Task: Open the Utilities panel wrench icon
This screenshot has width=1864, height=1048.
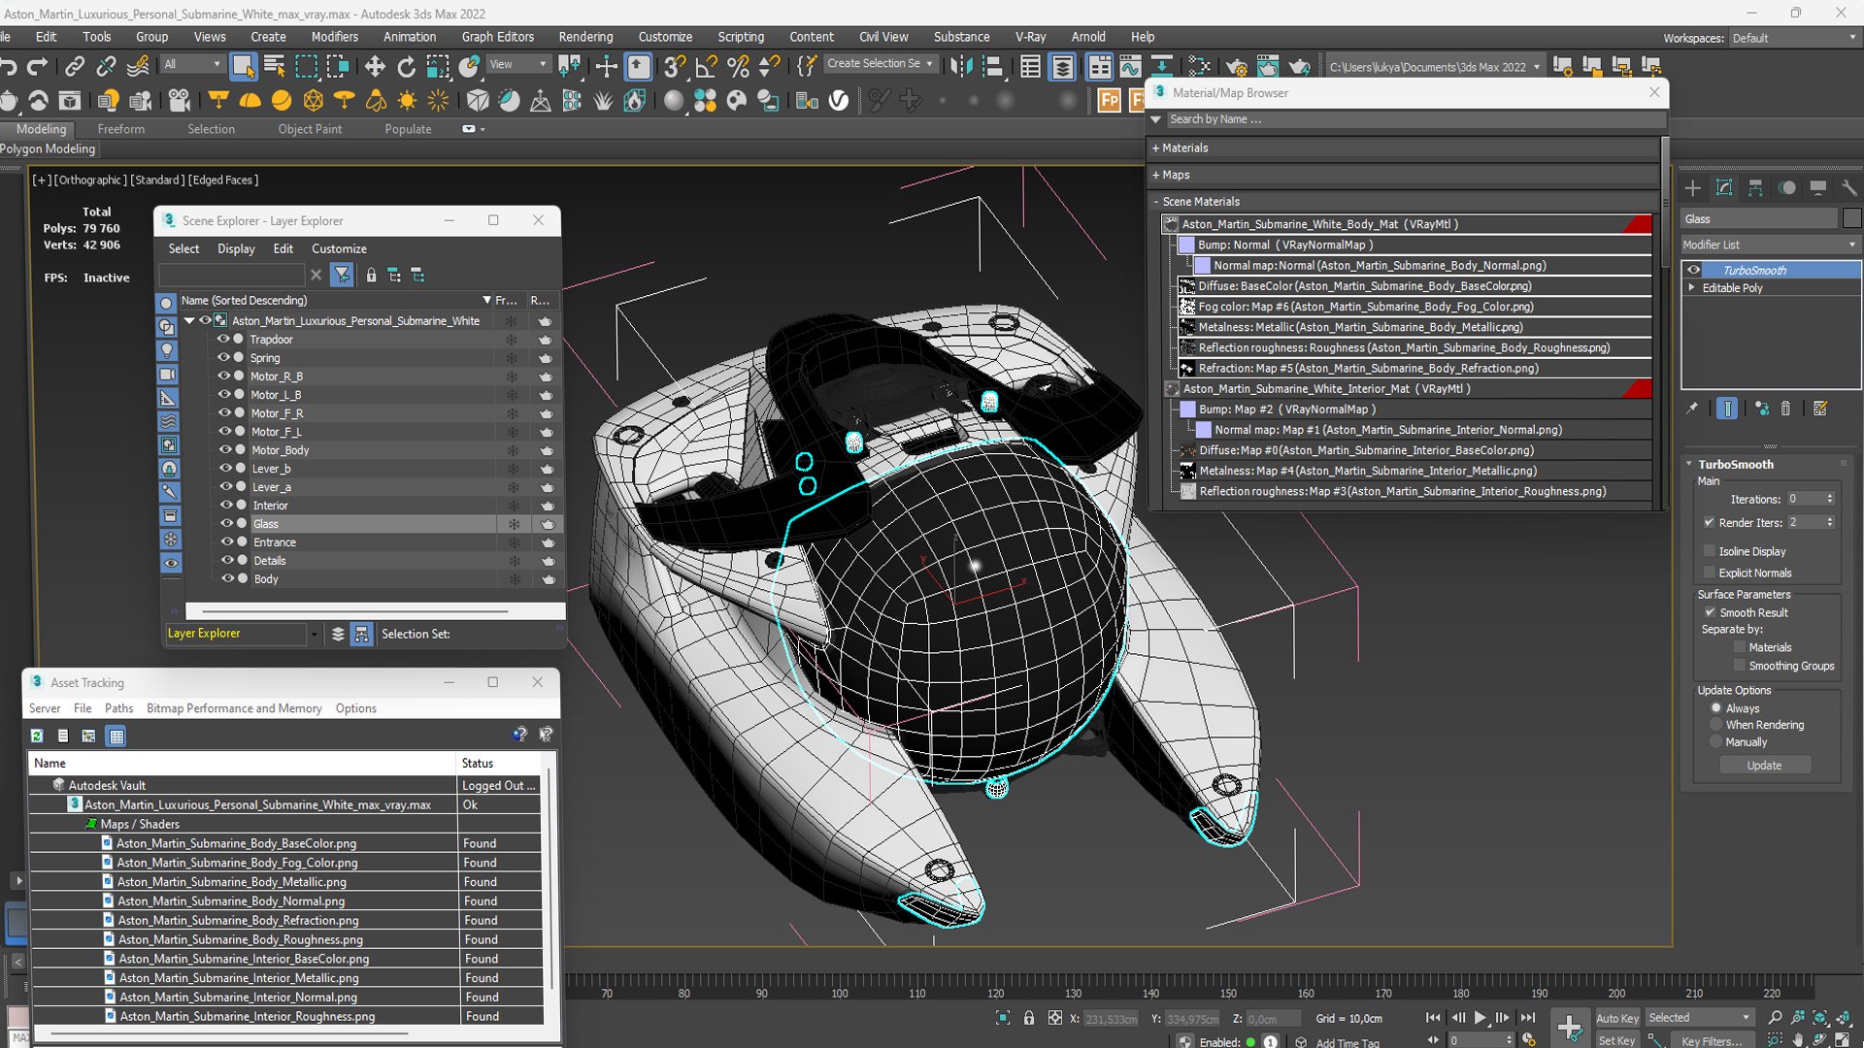Action: tap(1848, 188)
